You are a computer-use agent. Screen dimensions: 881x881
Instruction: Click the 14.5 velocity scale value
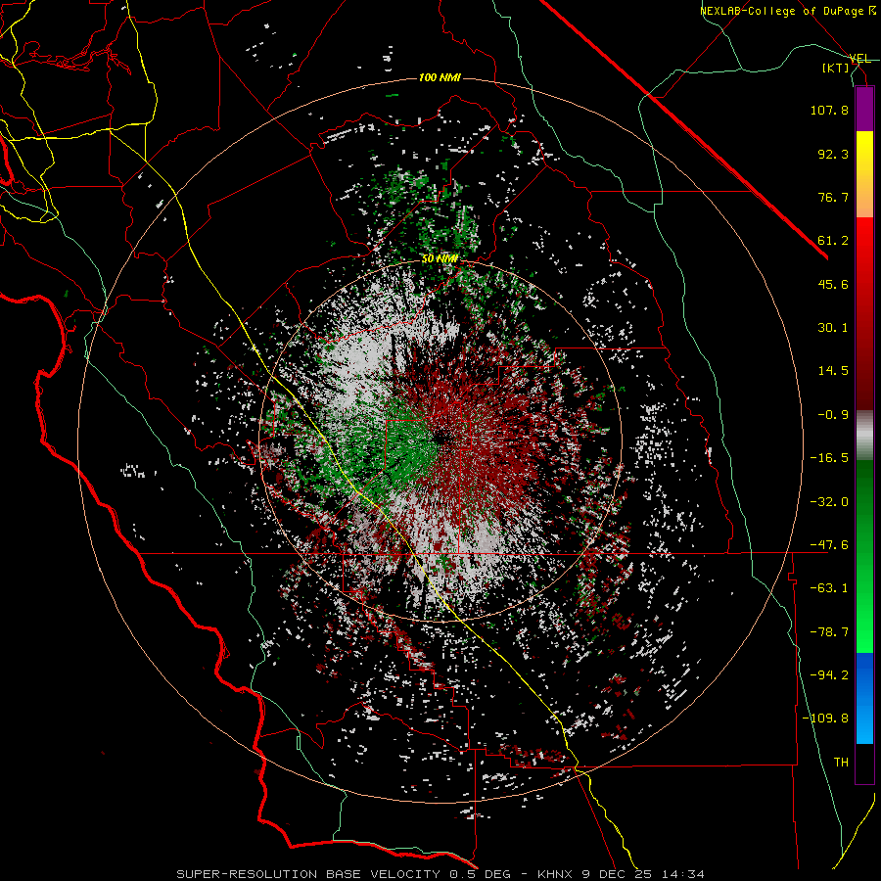833,371
